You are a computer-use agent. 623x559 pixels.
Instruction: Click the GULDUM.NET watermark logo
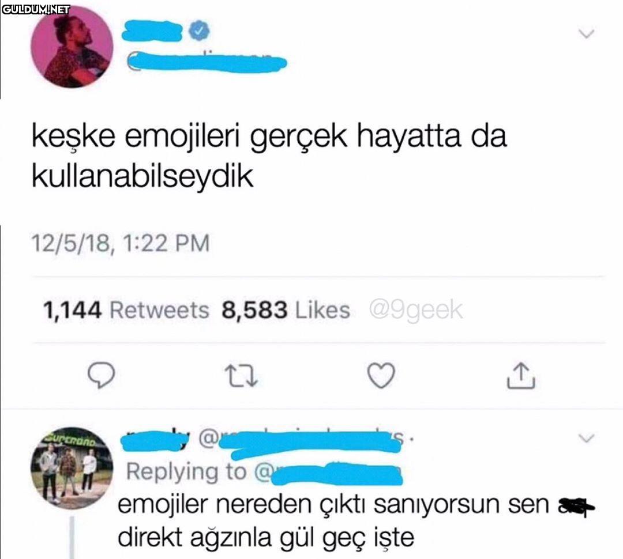pos(36,10)
